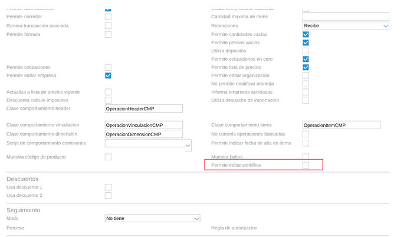Click the Cantidad maxima de items field
The image size is (407, 237).
[345, 17]
